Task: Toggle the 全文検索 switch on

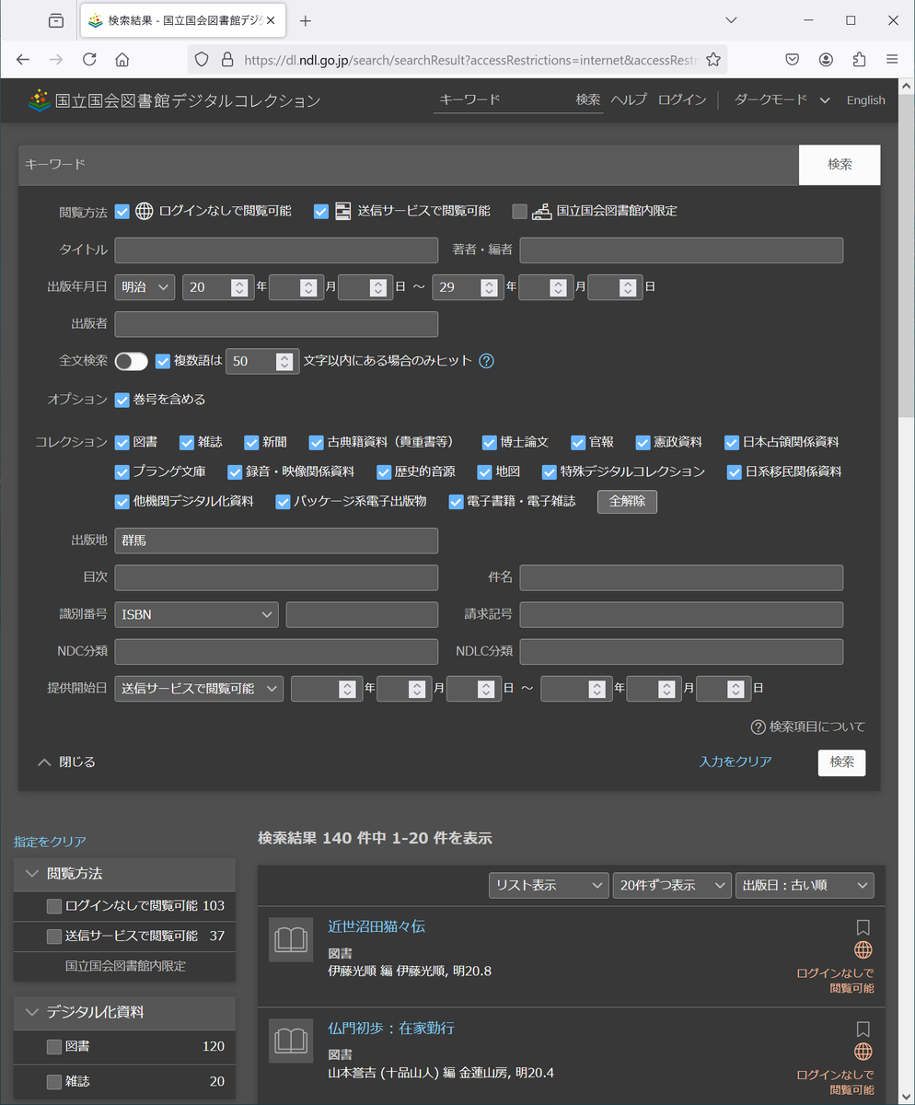Action: (132, 361)
